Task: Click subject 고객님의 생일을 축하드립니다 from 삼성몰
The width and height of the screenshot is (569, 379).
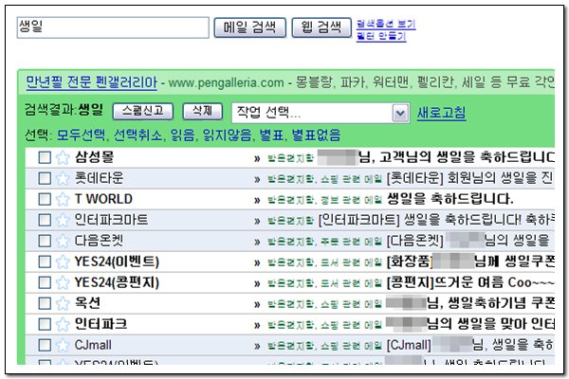Action: [x=467, y=157]
